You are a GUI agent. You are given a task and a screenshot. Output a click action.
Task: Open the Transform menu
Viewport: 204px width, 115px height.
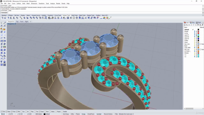41,4
